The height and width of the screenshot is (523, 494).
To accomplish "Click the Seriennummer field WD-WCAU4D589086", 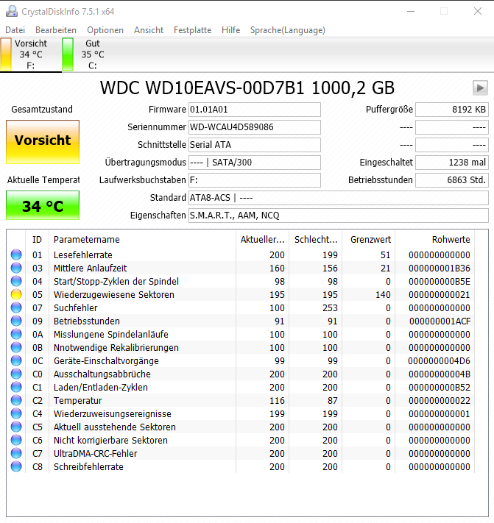I will click(254, 127).
